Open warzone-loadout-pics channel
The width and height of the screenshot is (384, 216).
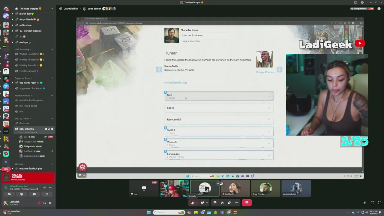coord(34,169)
